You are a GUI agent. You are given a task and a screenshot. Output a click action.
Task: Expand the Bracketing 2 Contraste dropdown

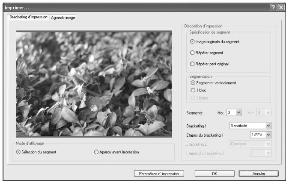point(250,144)
